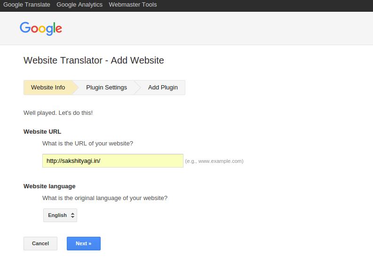Click the Website Translator - Add Website heading
373x265 pixels.
(x=94, y=60)
